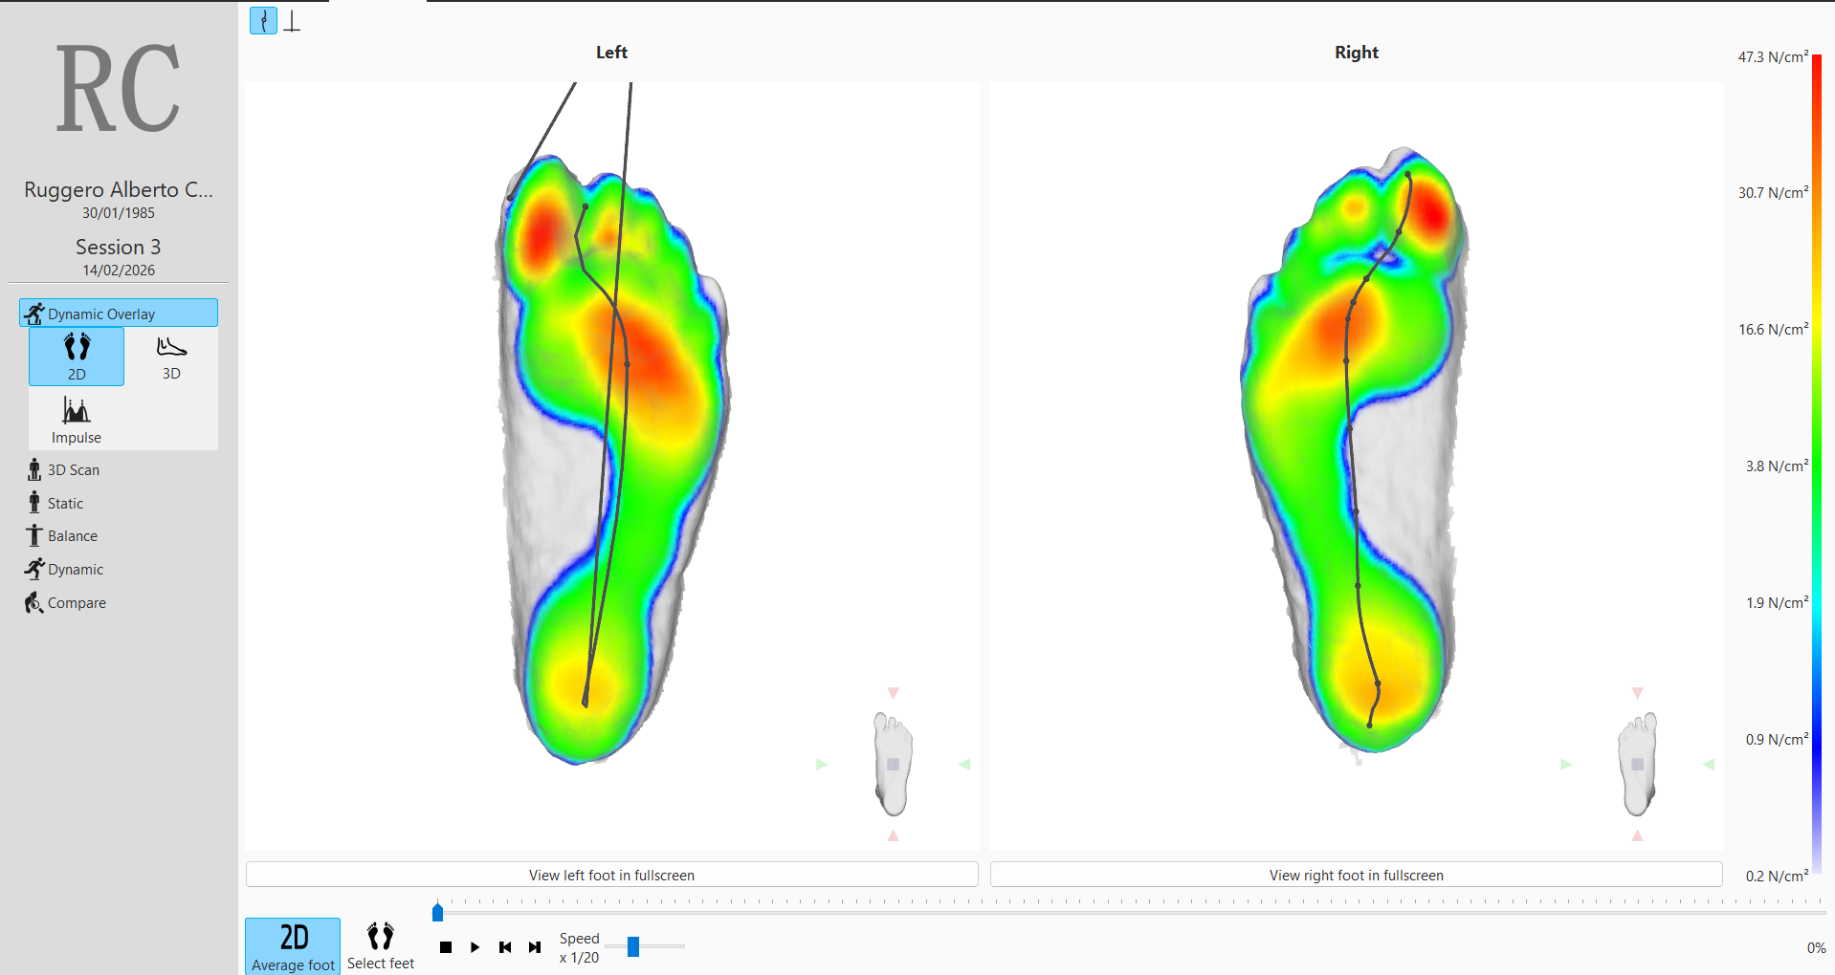Toggle the perpendicular axis icon
1835x975 pixels.
click(x=292, y=20)
